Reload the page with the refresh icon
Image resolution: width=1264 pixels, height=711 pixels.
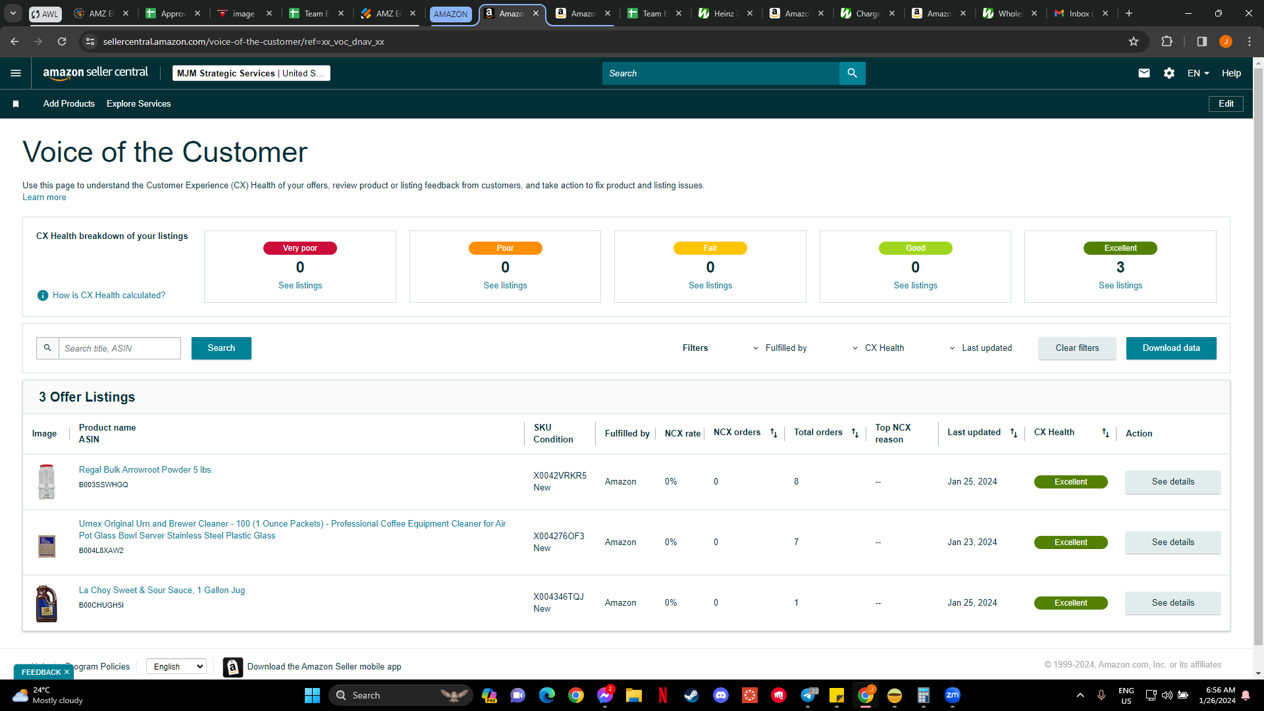tap(62, 41)
